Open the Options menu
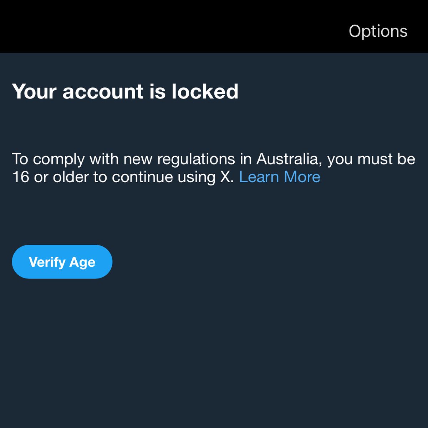 [x=378, y=31]
